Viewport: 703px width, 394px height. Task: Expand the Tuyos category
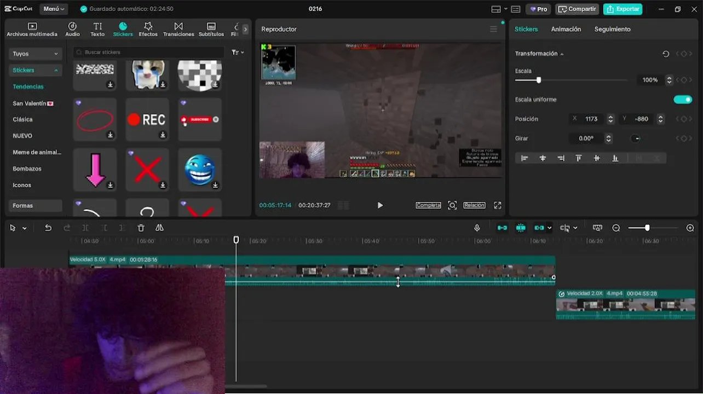[35, 54]
